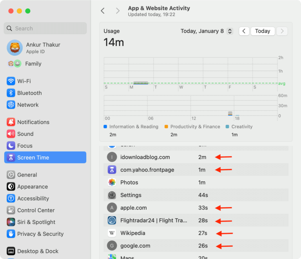Select Bluetooth in sidebar

[45, 93]
